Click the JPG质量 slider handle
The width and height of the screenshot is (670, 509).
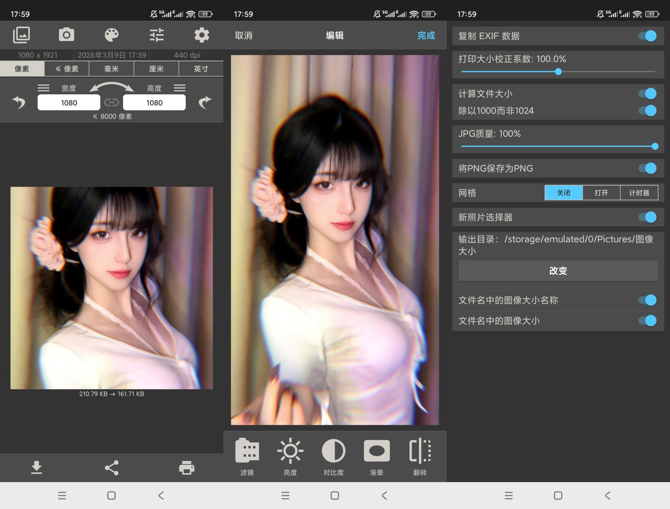pos(654,147)
